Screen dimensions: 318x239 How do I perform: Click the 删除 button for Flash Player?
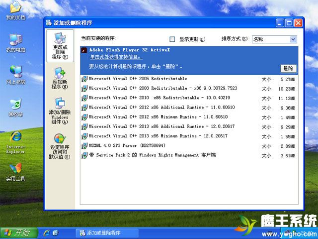pyautogui.click(x=288, y=69)
